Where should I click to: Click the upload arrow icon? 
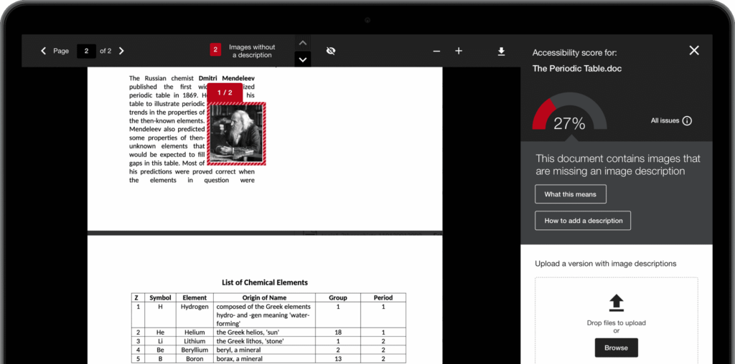pos(617,302)
